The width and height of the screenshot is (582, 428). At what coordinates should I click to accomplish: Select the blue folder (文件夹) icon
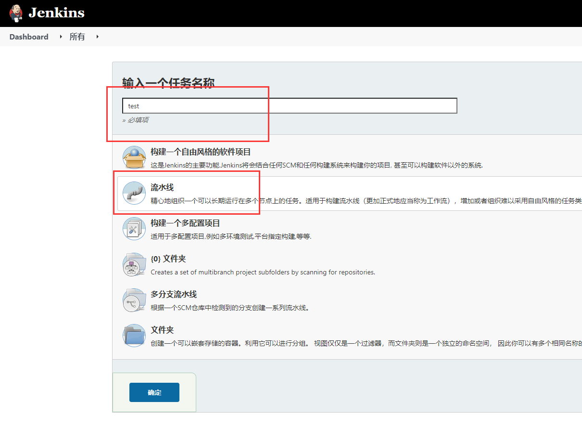pos(134,336)
